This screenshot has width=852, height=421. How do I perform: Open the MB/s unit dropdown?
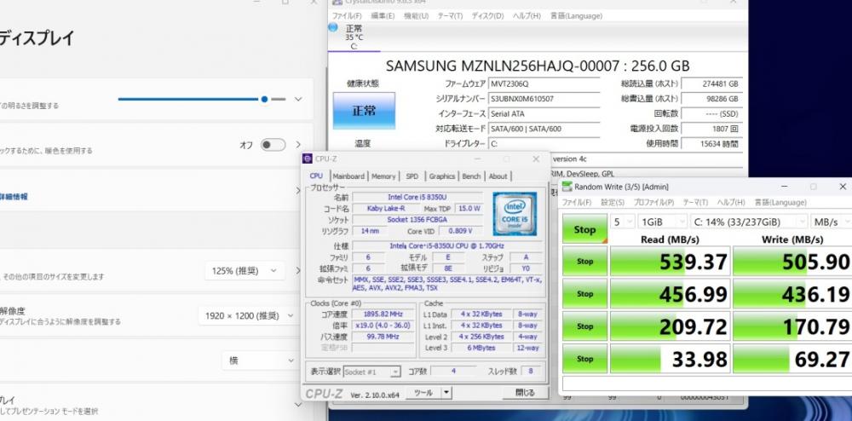[832, 222]
